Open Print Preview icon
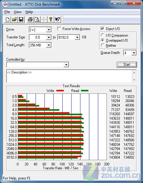Viewport: 143px width, 183px height. tap(37, 19)
